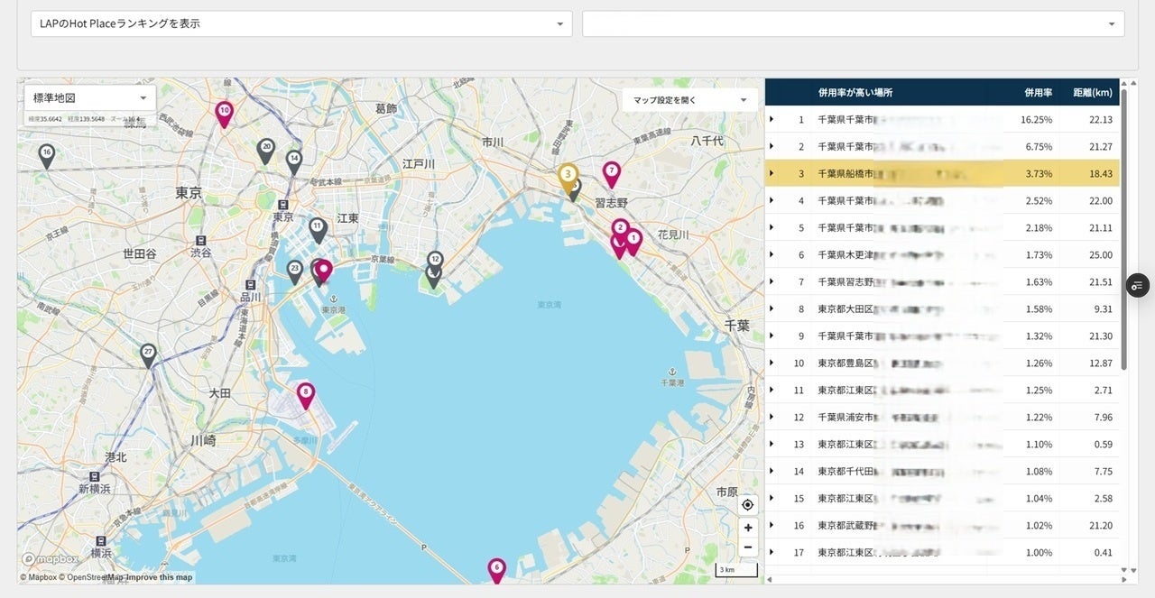The image size is (1155, 598).
Task: Expand row 1 in the ranking table
Action: (x=772, y=119)
